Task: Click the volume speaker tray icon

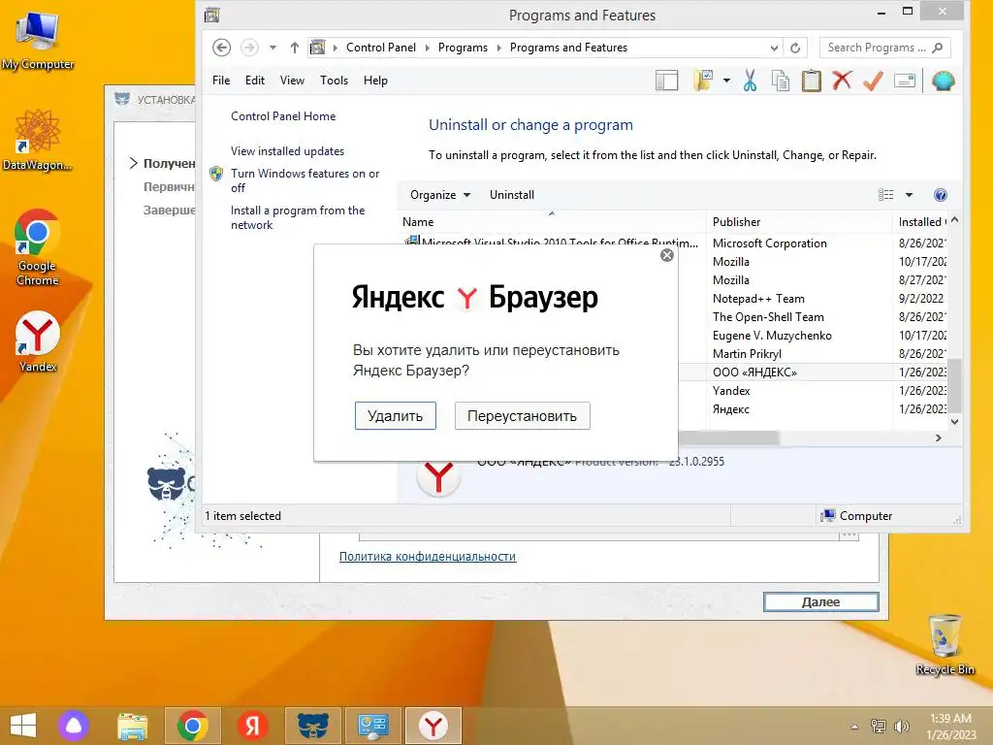Action: tap(901, 727)
